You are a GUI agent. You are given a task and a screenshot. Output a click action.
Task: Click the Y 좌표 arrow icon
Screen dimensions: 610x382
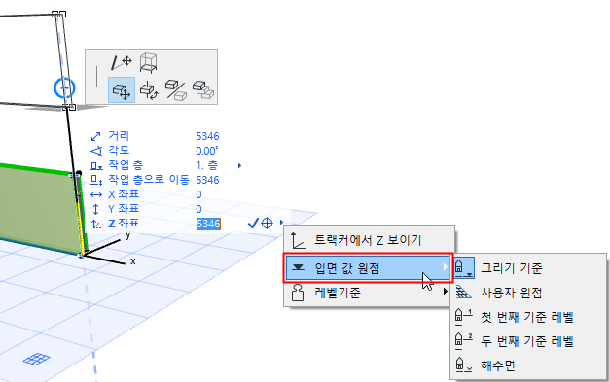pyautogui.click(x=95, y=209)
